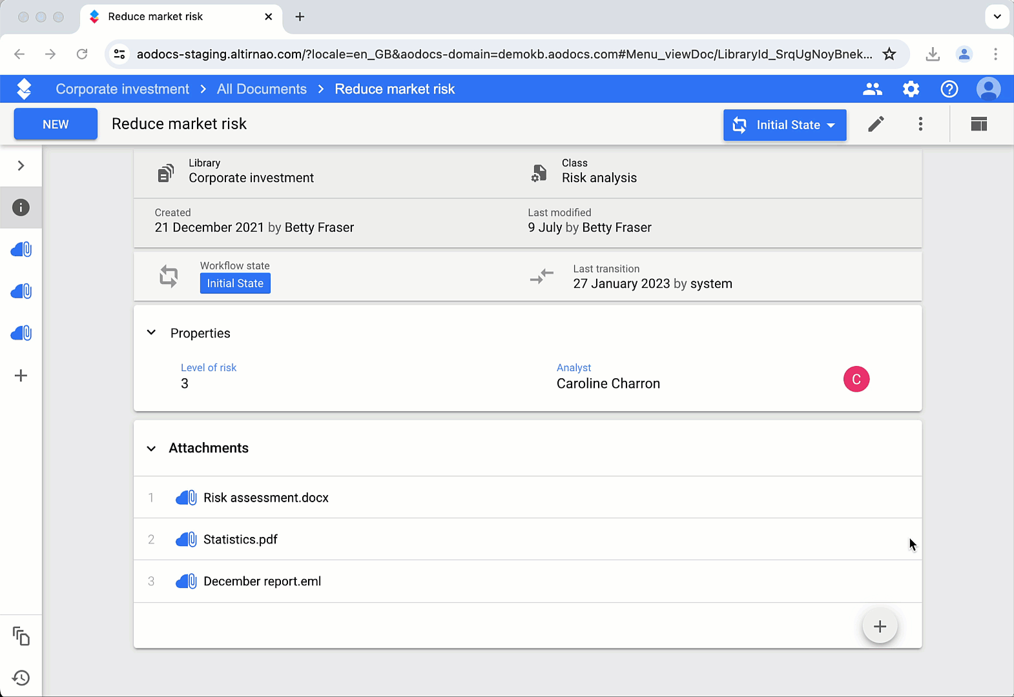
Task: Click the Analyst property label
Action: [x=574, y=367]
